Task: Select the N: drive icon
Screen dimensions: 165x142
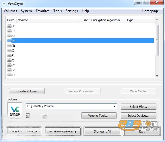Action: [9, 46]
